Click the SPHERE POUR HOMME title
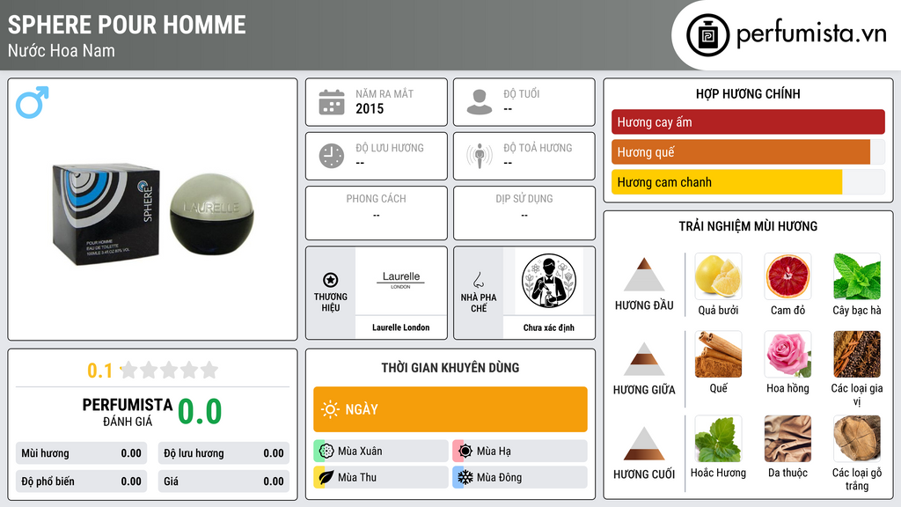This screenshot has width=901, height=507. pos(127,25)
